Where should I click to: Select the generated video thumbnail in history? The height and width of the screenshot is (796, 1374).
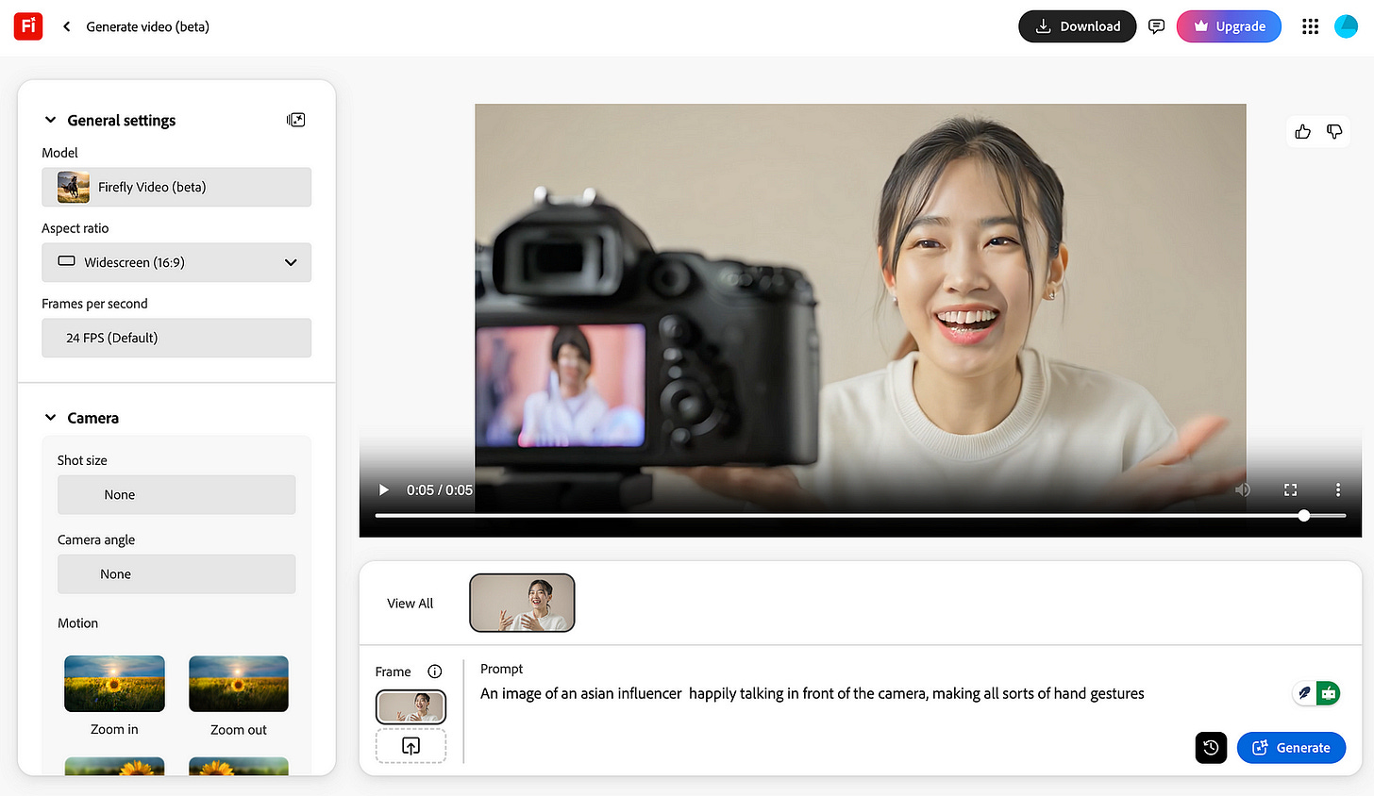click(x=522, y=603)
